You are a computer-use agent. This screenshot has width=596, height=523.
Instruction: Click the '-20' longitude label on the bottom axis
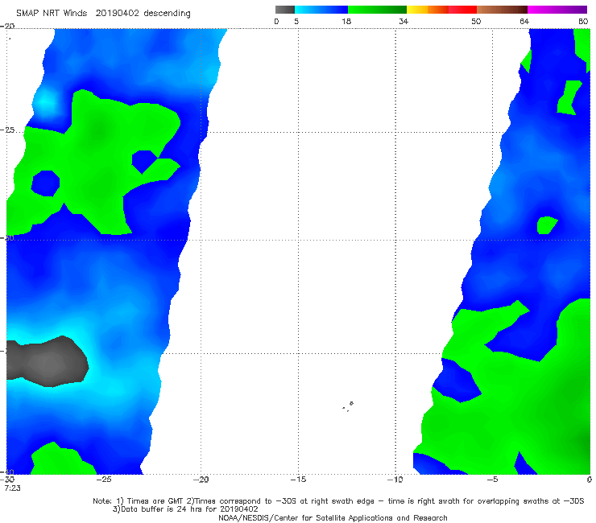tap(201, 480)
